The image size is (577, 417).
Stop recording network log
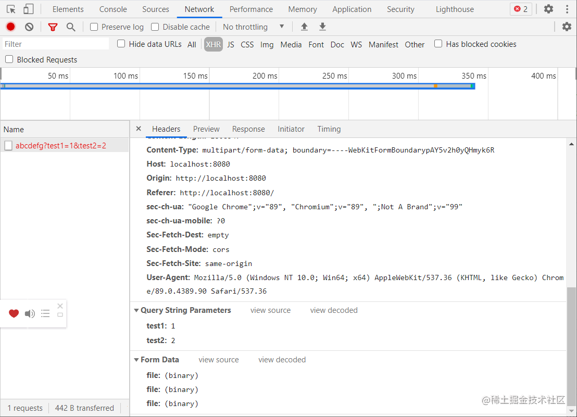click(10, 27)
